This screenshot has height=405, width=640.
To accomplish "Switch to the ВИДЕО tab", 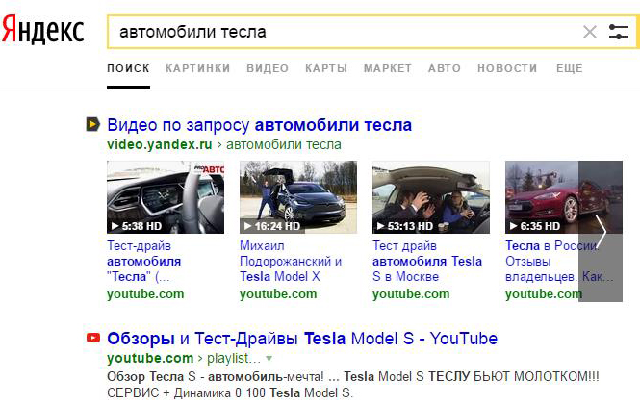I will (x=268, y=68).
